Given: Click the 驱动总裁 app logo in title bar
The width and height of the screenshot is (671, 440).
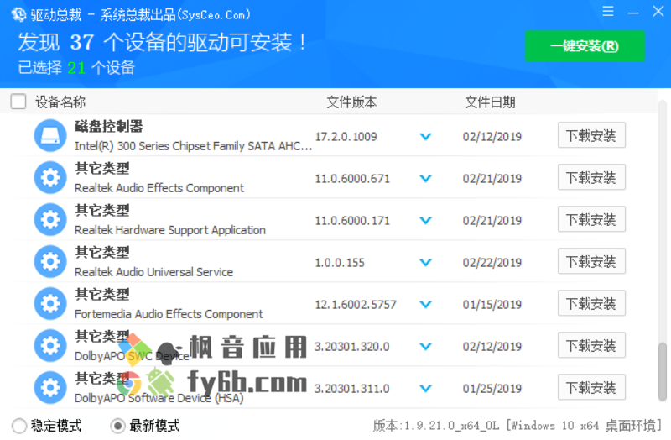Looking at the screenshot, I should tap(18, 14).
